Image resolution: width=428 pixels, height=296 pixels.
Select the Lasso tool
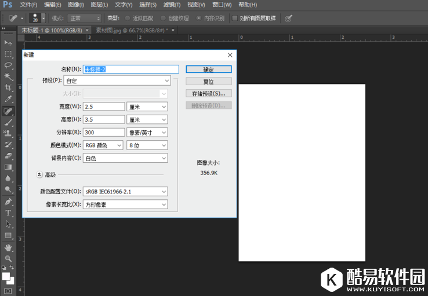(8, 65)
